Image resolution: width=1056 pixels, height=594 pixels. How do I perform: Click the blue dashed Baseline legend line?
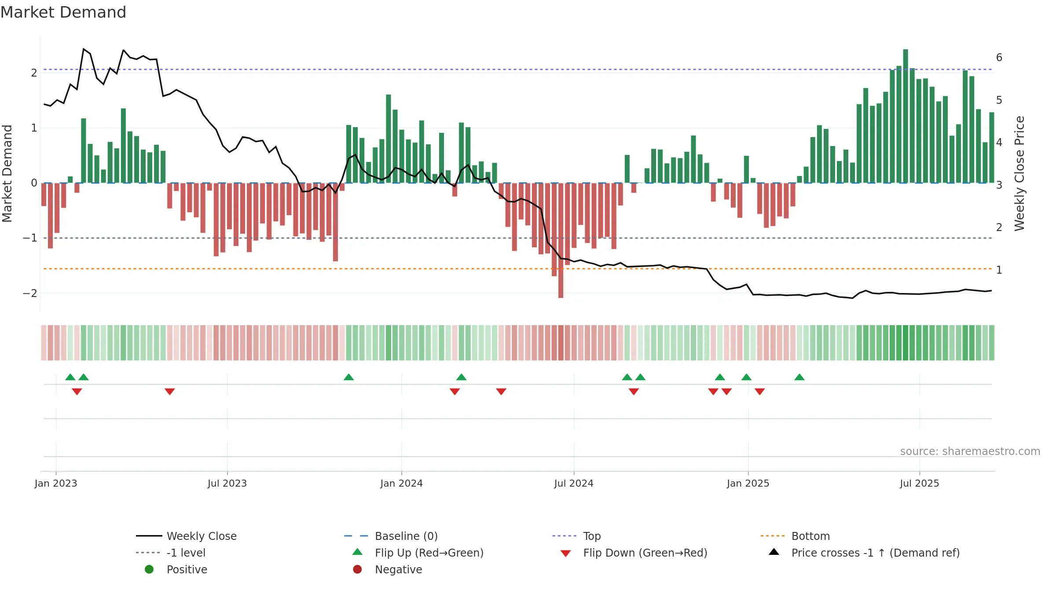click(x=356, y=536)
